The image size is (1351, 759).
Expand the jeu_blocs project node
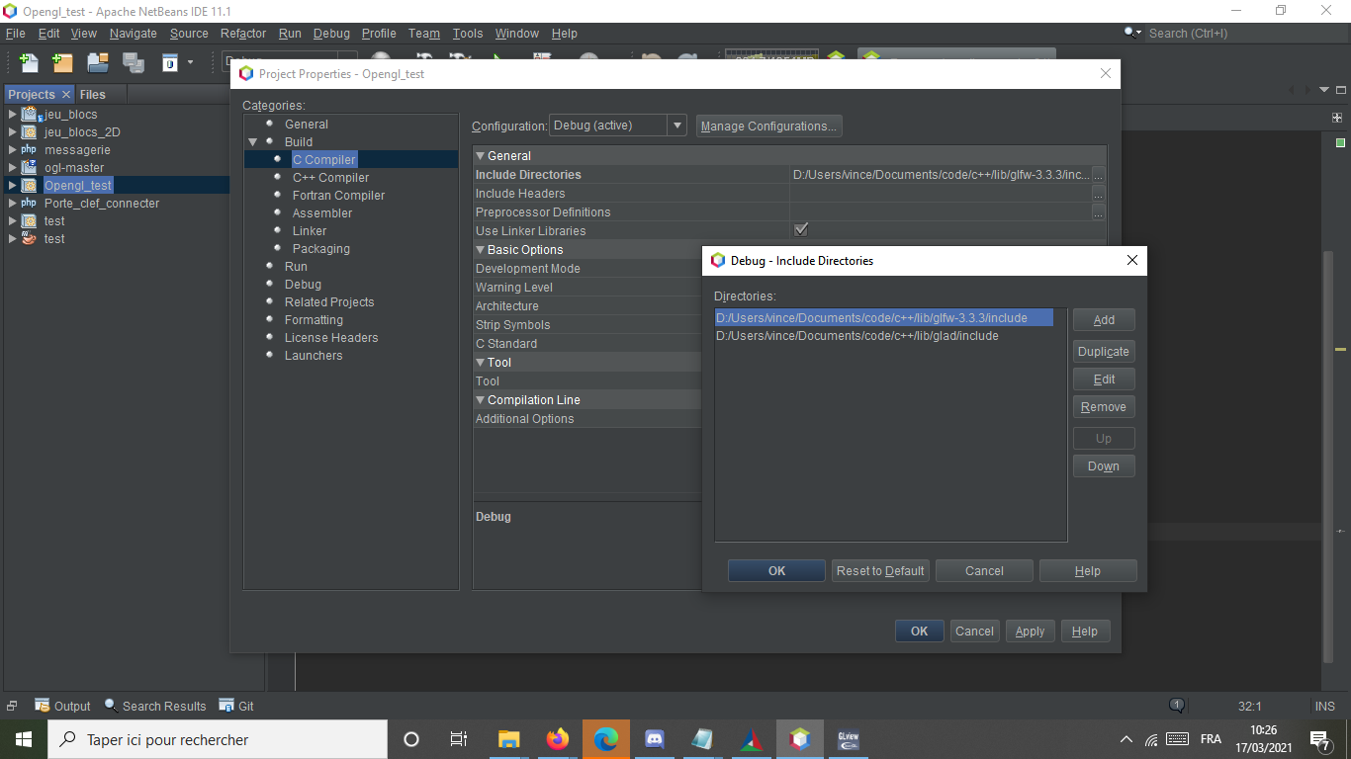(x=13, y=114)
